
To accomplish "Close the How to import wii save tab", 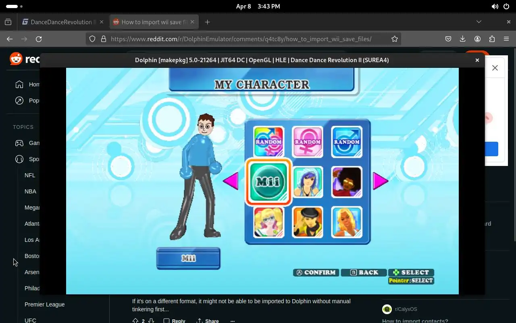I will (x=193, y=22).
